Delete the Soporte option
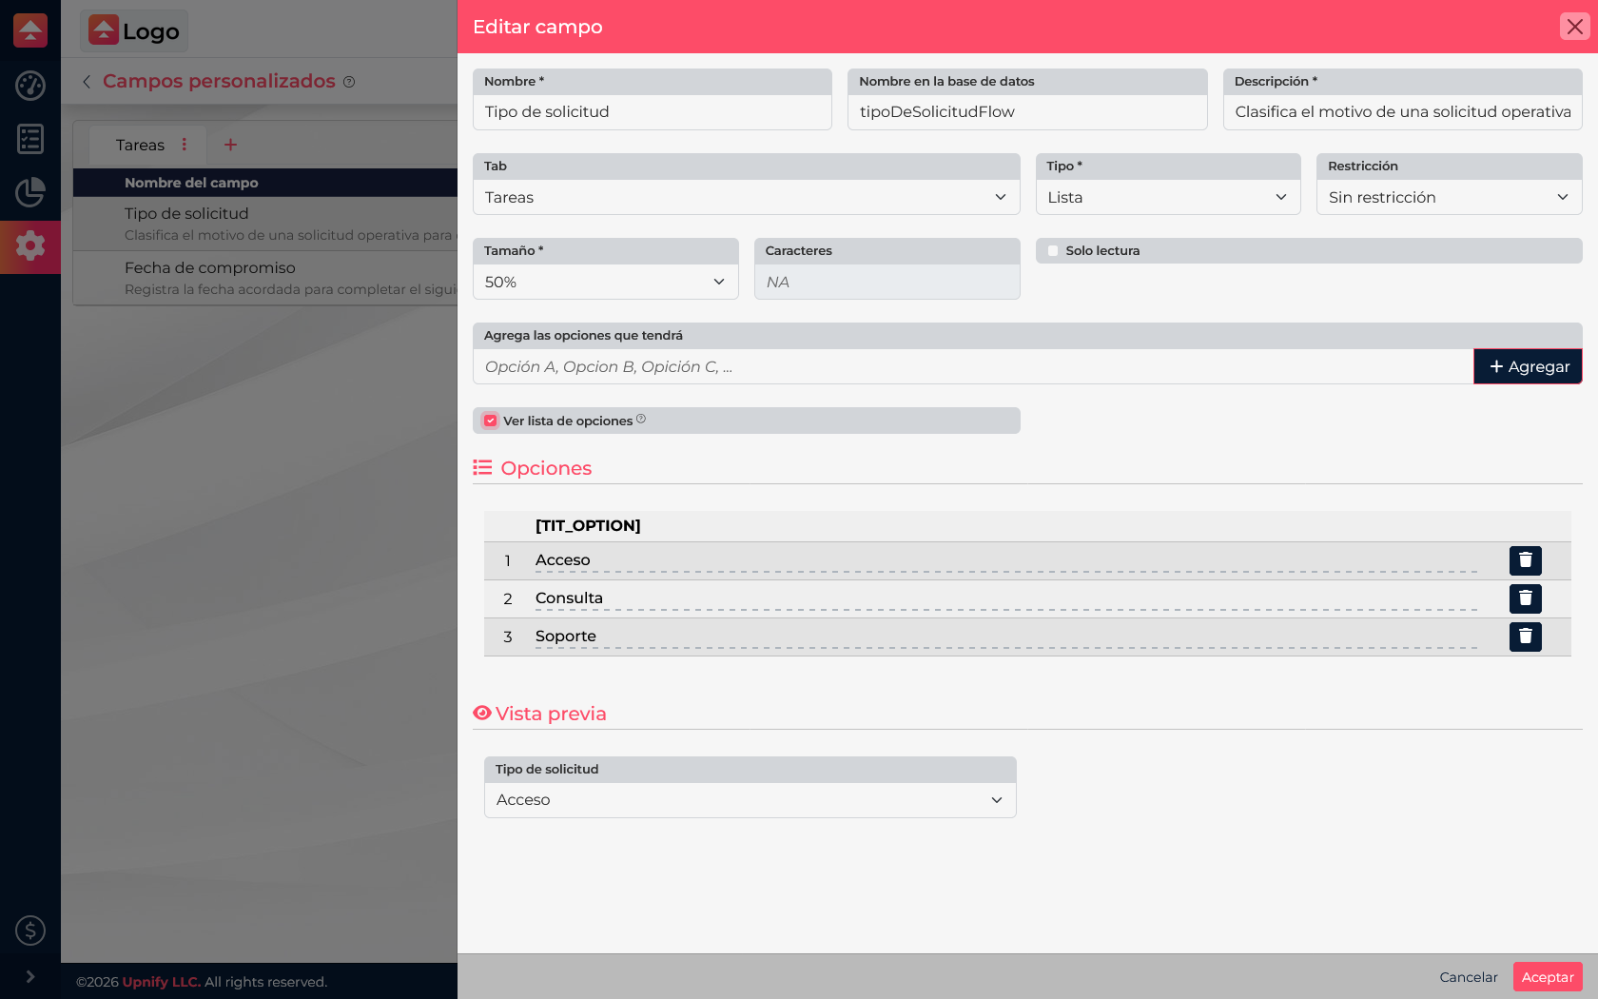The height and width of the screenshot is (999, 1598). 1525,637
